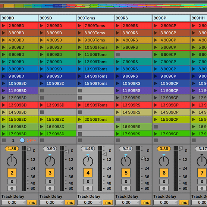Click empty slot stop button below 5 909RS

tap(118, 55)
